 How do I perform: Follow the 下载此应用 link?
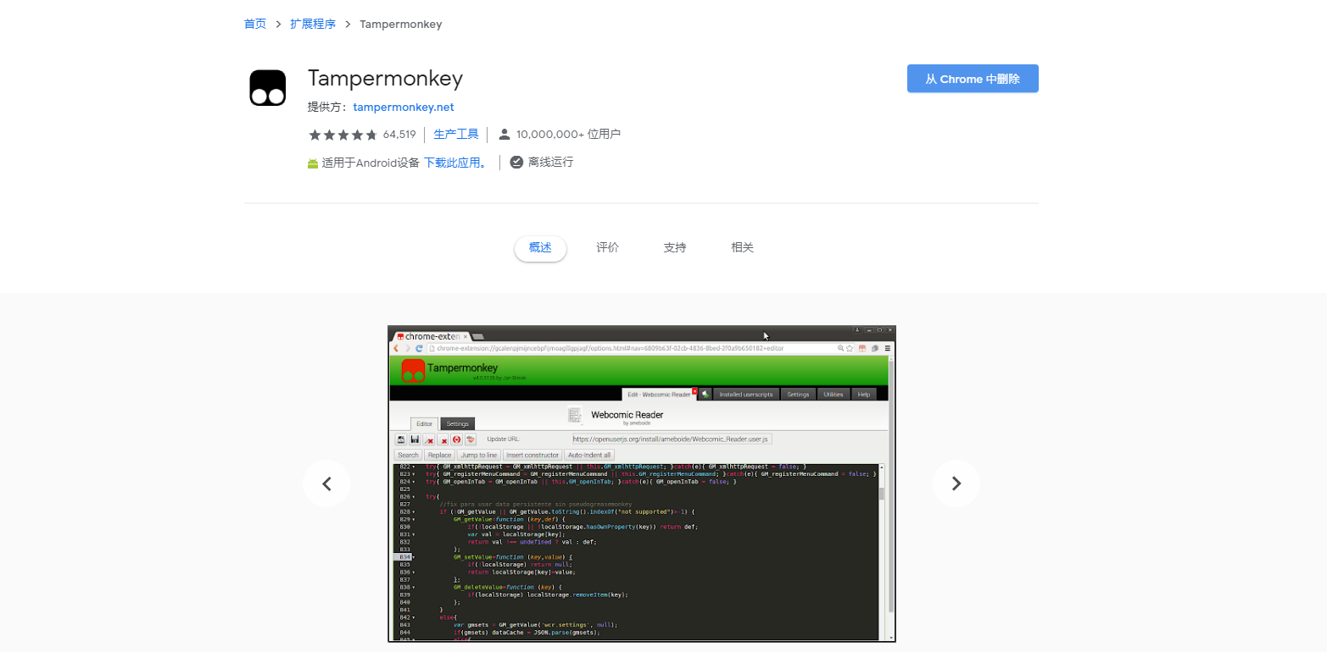[455, 163]
